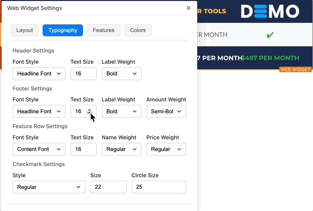This screenshot has height=211, width=313.
Task: Switch to the Layout tab
Action: pos(25,30)
